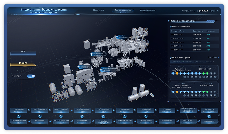Open the Технол. перспектива процесса tab
The height and width of the screenshot is (134, 228).
click(123, 11)
